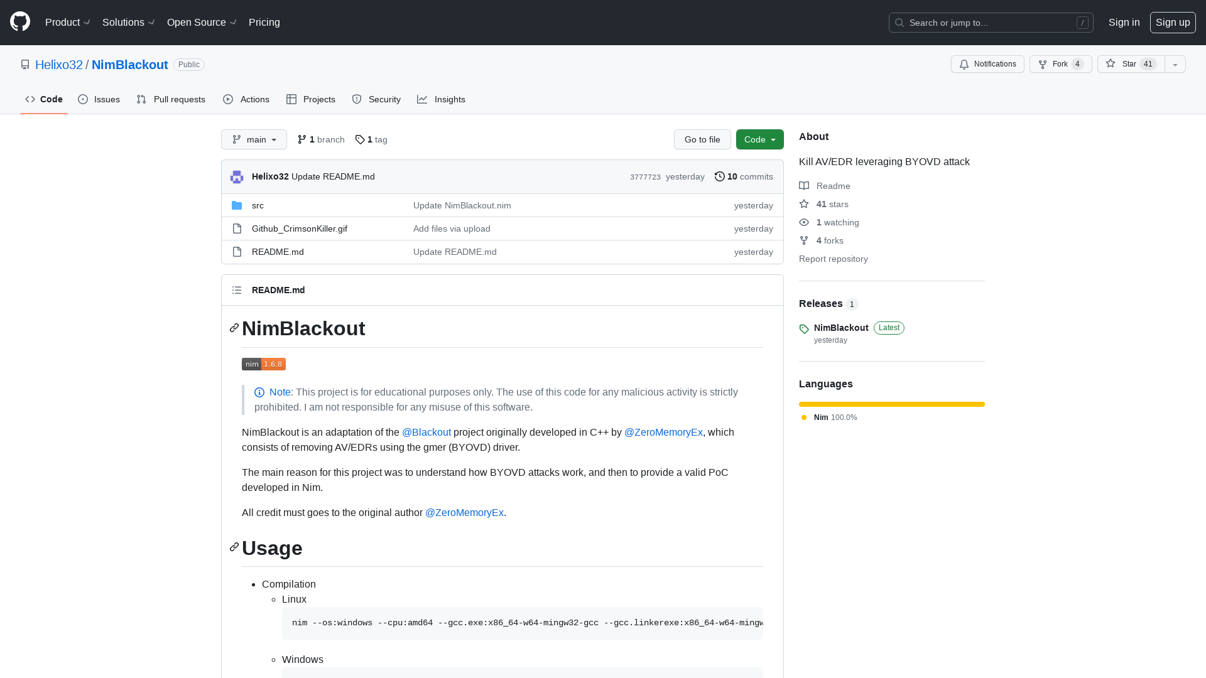
Task: Click the book icon next to Readme
Action: pyautogui.click(x=804, y=186)
